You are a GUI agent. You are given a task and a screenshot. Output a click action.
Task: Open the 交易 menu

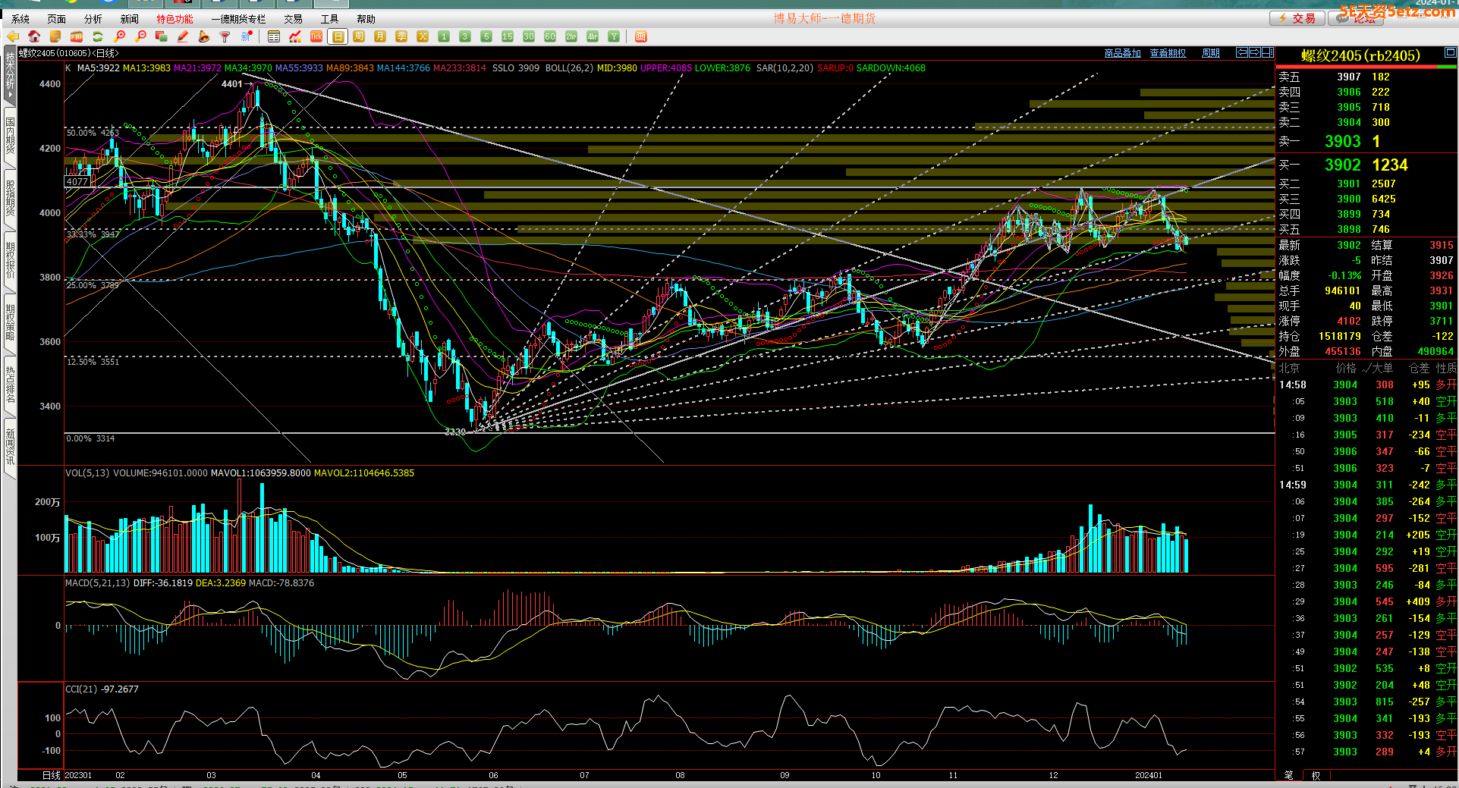pyautogui.click(x=294, y=19)
